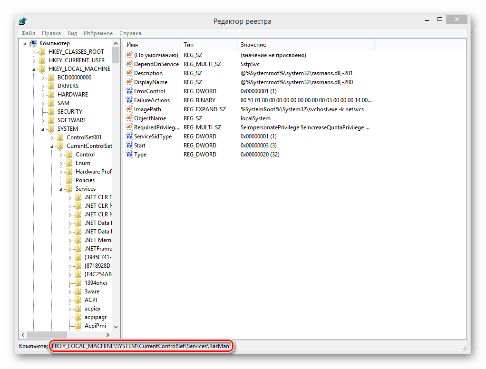
Task: Click the HKEY_LOCAL_MACHINE folder icon
Action: click(x=42, y=69)
